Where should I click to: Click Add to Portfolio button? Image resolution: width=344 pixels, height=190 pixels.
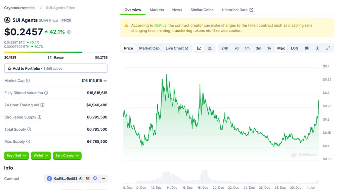pos(56,68)
